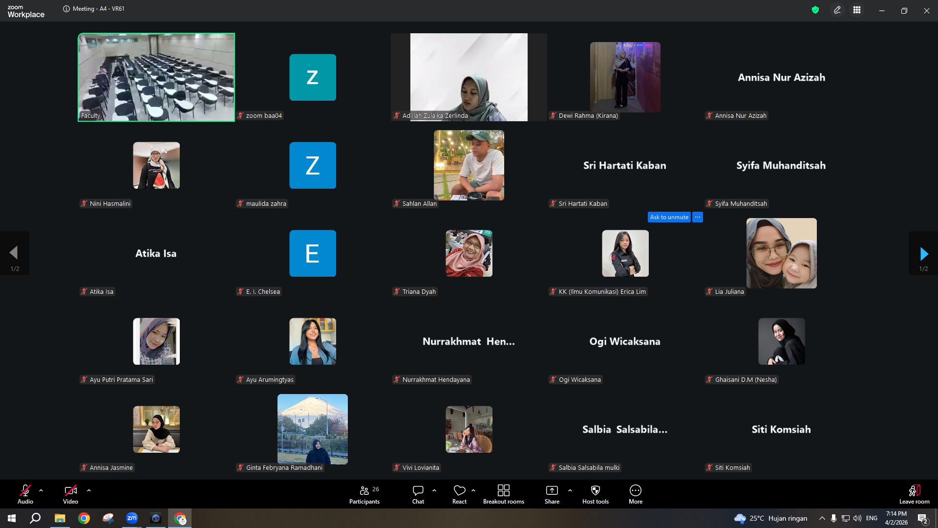
Task: Open the volume control in system tray
Action: [x=857, y=518]
